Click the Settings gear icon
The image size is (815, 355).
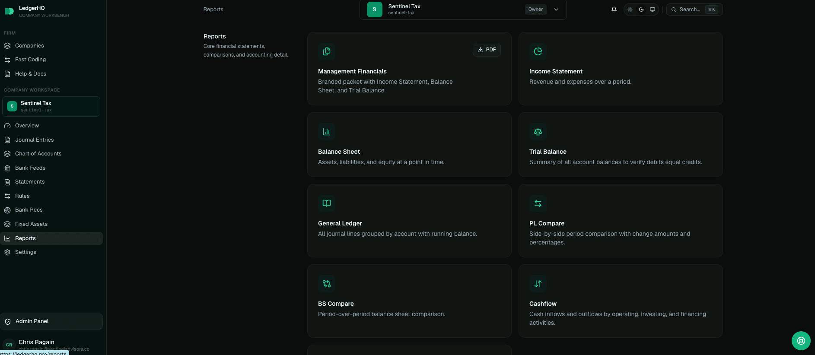[7, 252]
